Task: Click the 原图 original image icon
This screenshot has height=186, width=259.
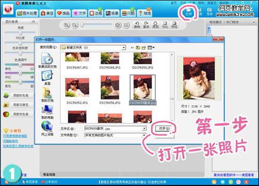Action: coord(155,25)
